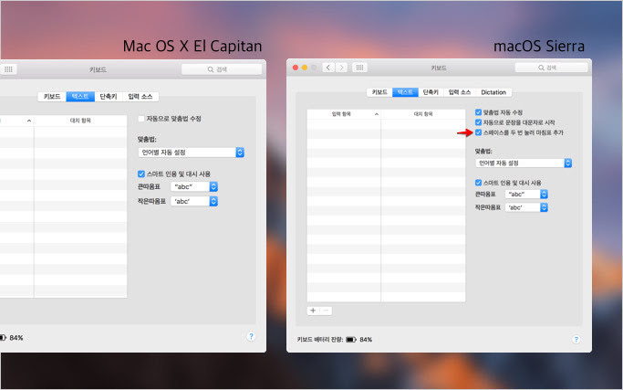Toggle 스마트 인용 및 대시 사용 in Sierra
Image resolution: width=623 pixels, height=390 pixels.
click(478, 183)
